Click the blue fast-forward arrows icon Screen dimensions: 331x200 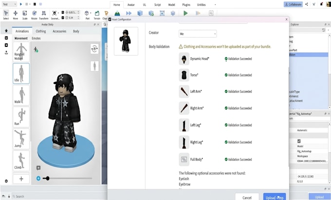click(129, 13)
